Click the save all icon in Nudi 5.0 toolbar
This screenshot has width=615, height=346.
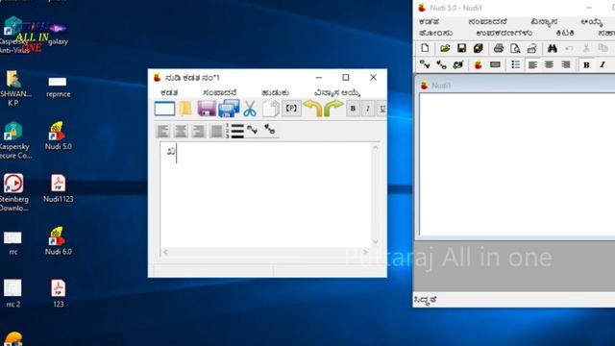pyautogui.click(x=479, y=48)
